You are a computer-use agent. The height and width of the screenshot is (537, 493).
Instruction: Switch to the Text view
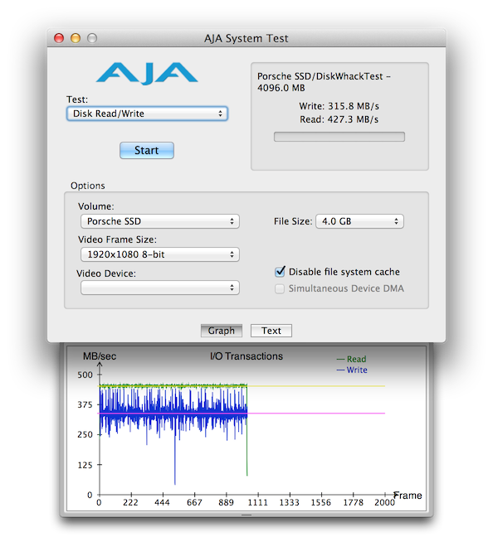pos(271,331)
